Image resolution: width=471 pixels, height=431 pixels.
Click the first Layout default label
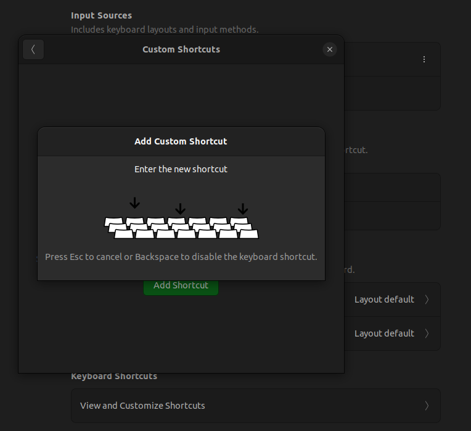[384, 299]
